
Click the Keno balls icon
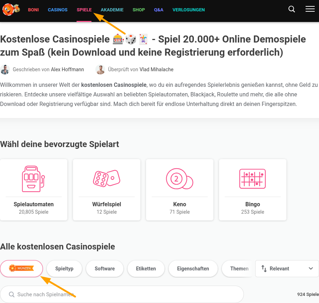(179, 179)
